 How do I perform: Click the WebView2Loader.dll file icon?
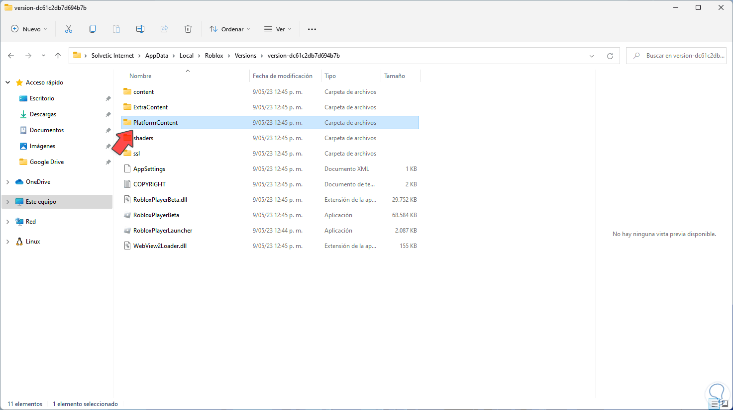click(x=127, y=246)
